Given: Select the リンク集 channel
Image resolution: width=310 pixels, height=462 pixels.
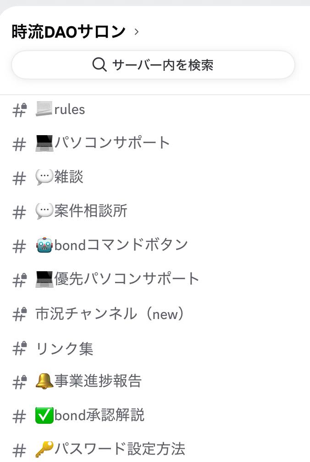Looking at the screenshot, I should [64, 348].
